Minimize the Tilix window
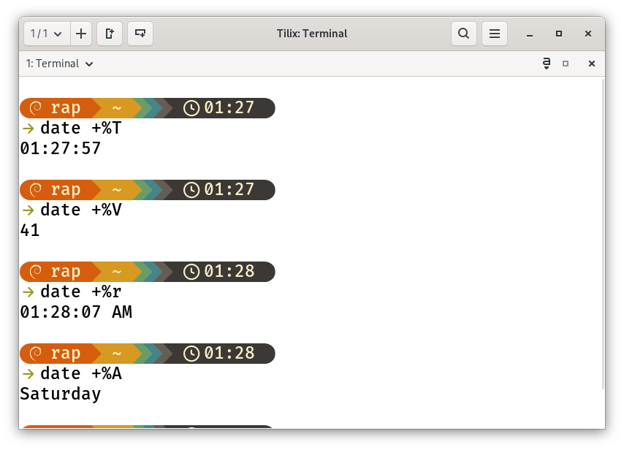 [530, 34]
